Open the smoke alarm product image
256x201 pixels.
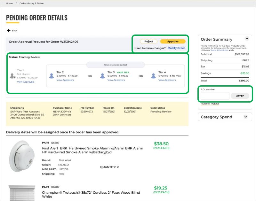coord(22,156)
